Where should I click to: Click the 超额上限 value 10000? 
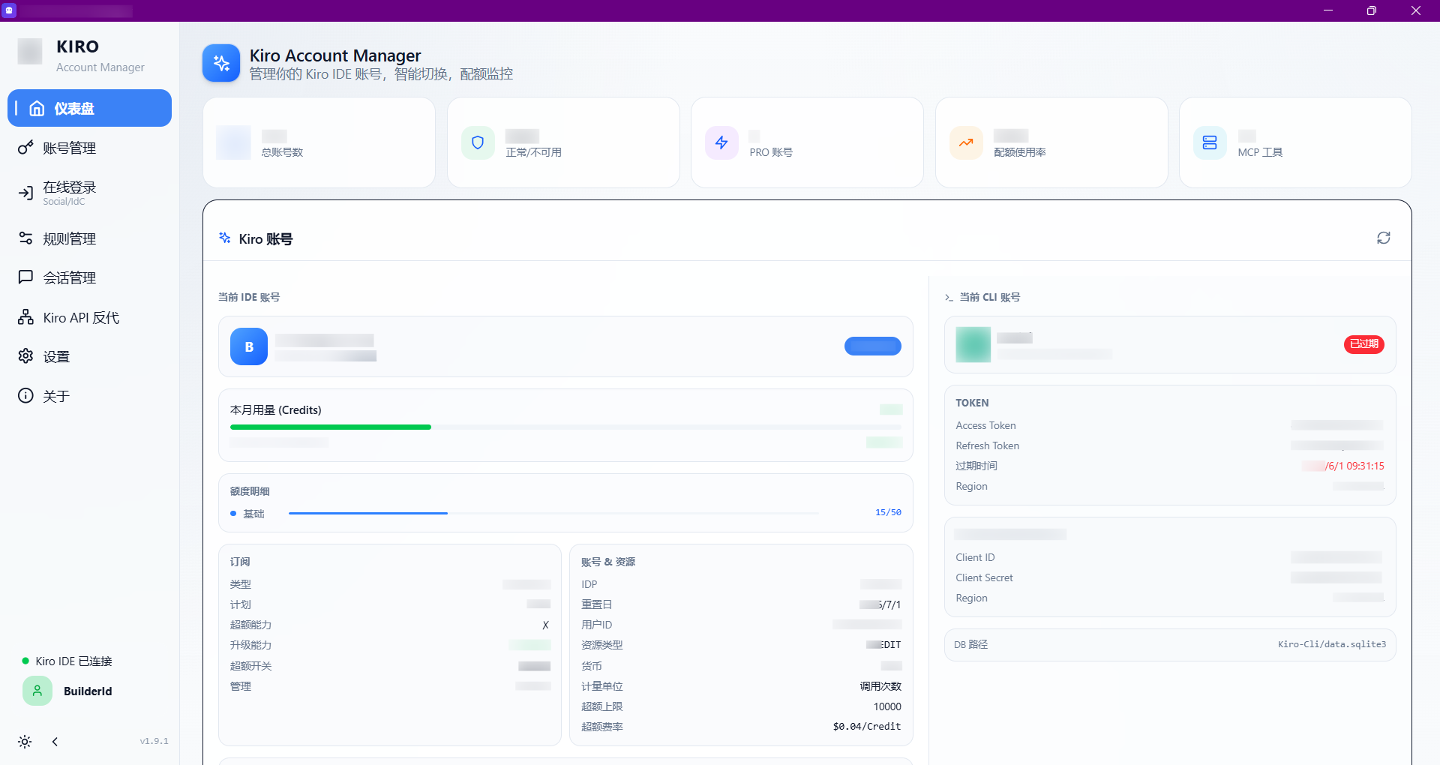click(887, 706)
